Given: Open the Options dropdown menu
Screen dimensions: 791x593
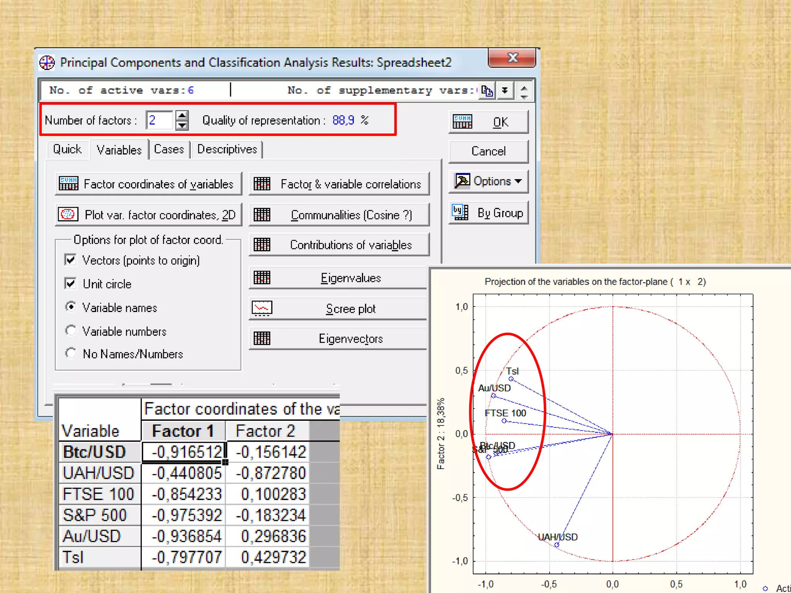Looking at the screenshot, I should [489, 181].
